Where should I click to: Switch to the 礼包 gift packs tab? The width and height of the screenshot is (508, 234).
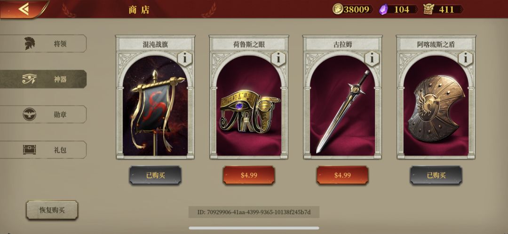pos(43,150)
